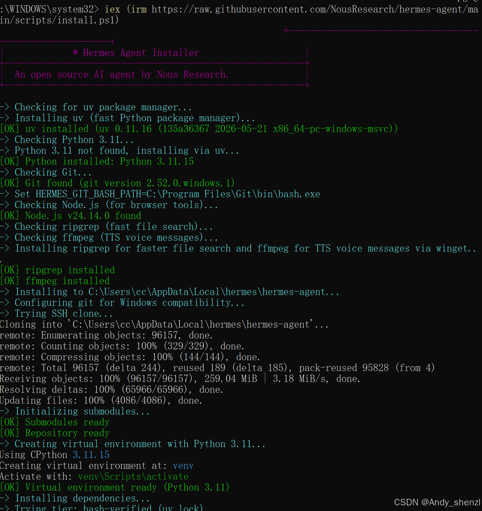Click 'Installing dependencies...' line
Image resolution: width=482 pixels, height=511 pixels.
click(x=75, y=498)
